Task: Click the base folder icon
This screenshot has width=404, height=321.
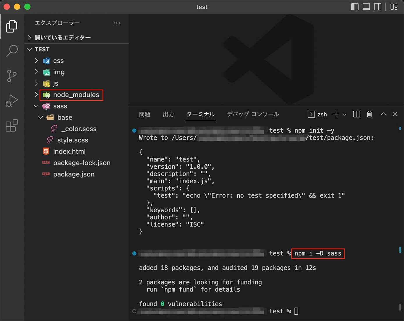Action: (x=50, y=117)
